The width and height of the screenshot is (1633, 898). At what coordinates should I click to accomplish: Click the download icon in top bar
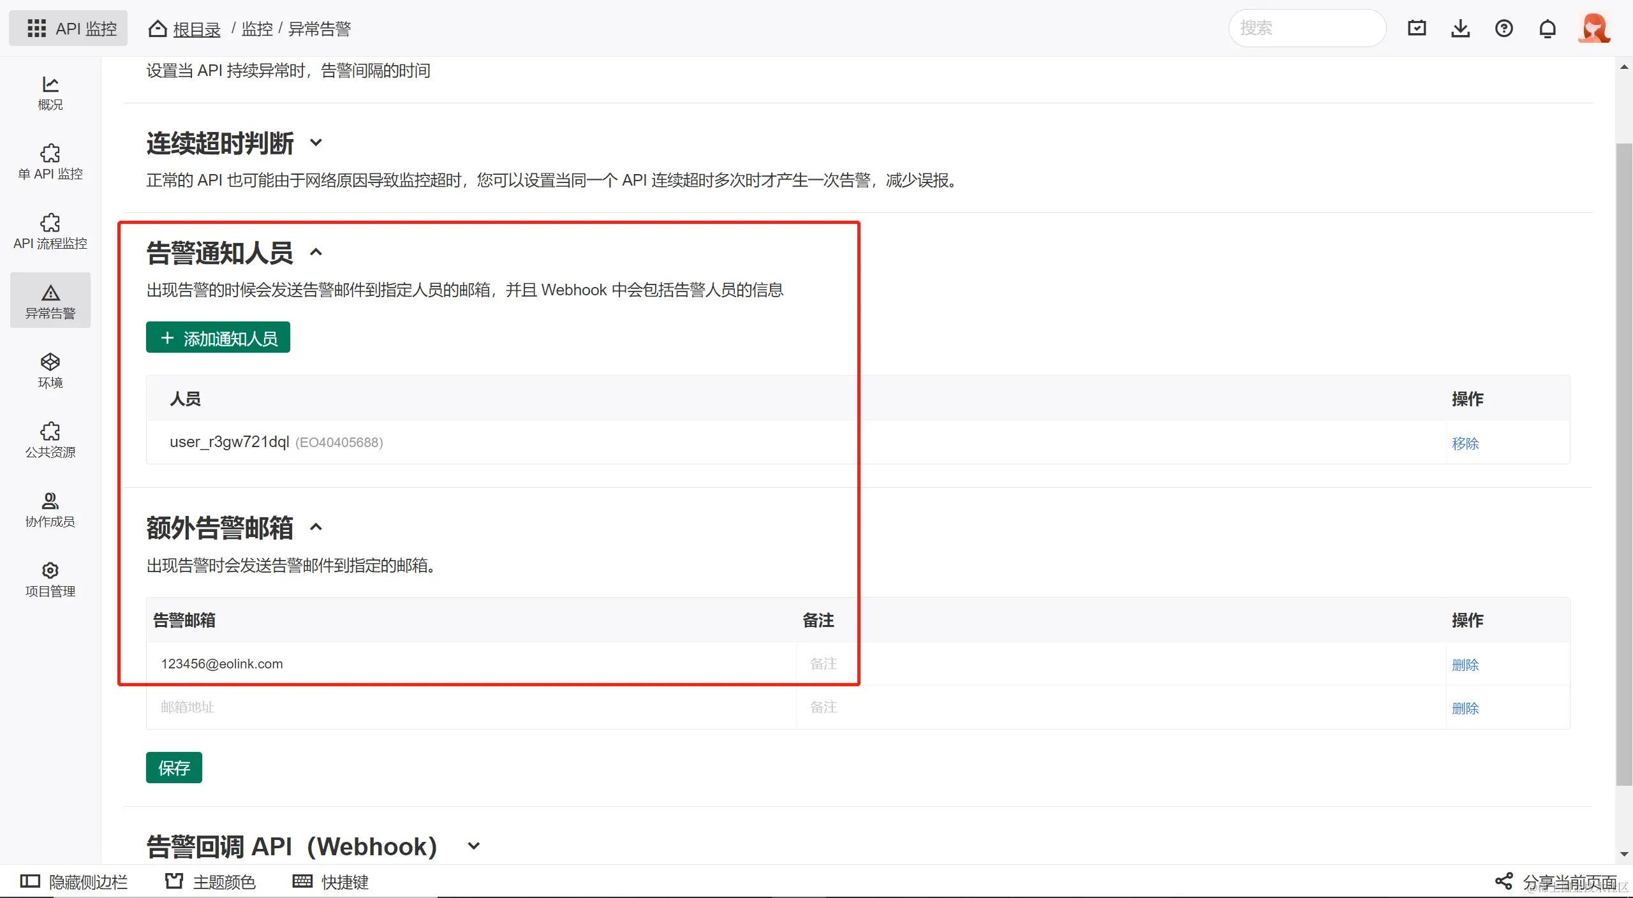pyautogui.click(x=1460, y=28)
